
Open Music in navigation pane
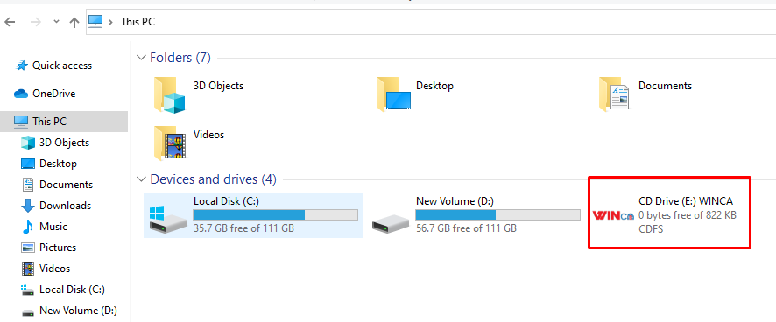pyautogui.click(x=53, y=227)
